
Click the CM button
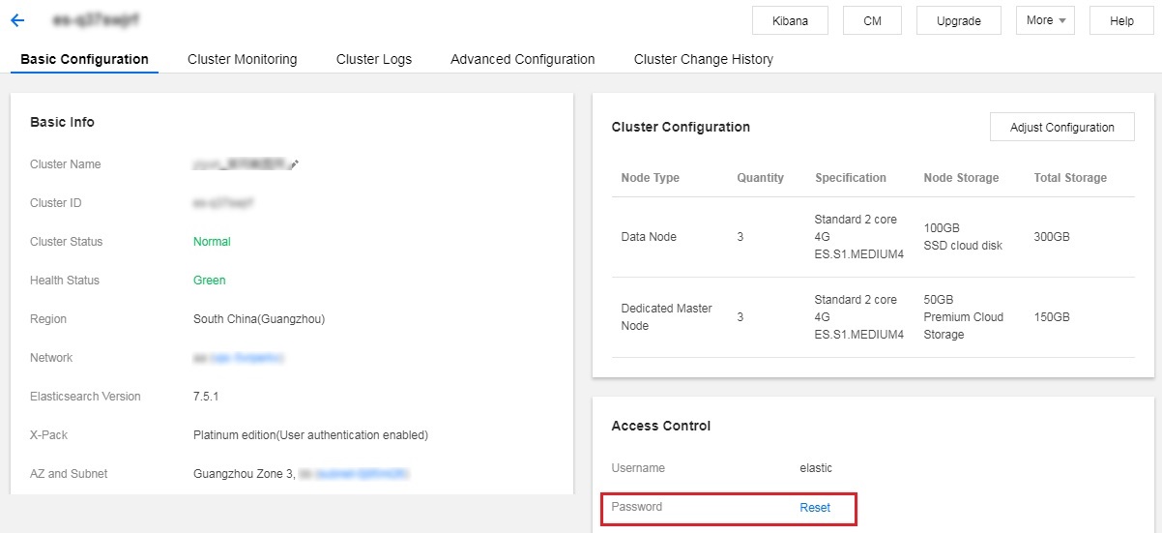872,20
